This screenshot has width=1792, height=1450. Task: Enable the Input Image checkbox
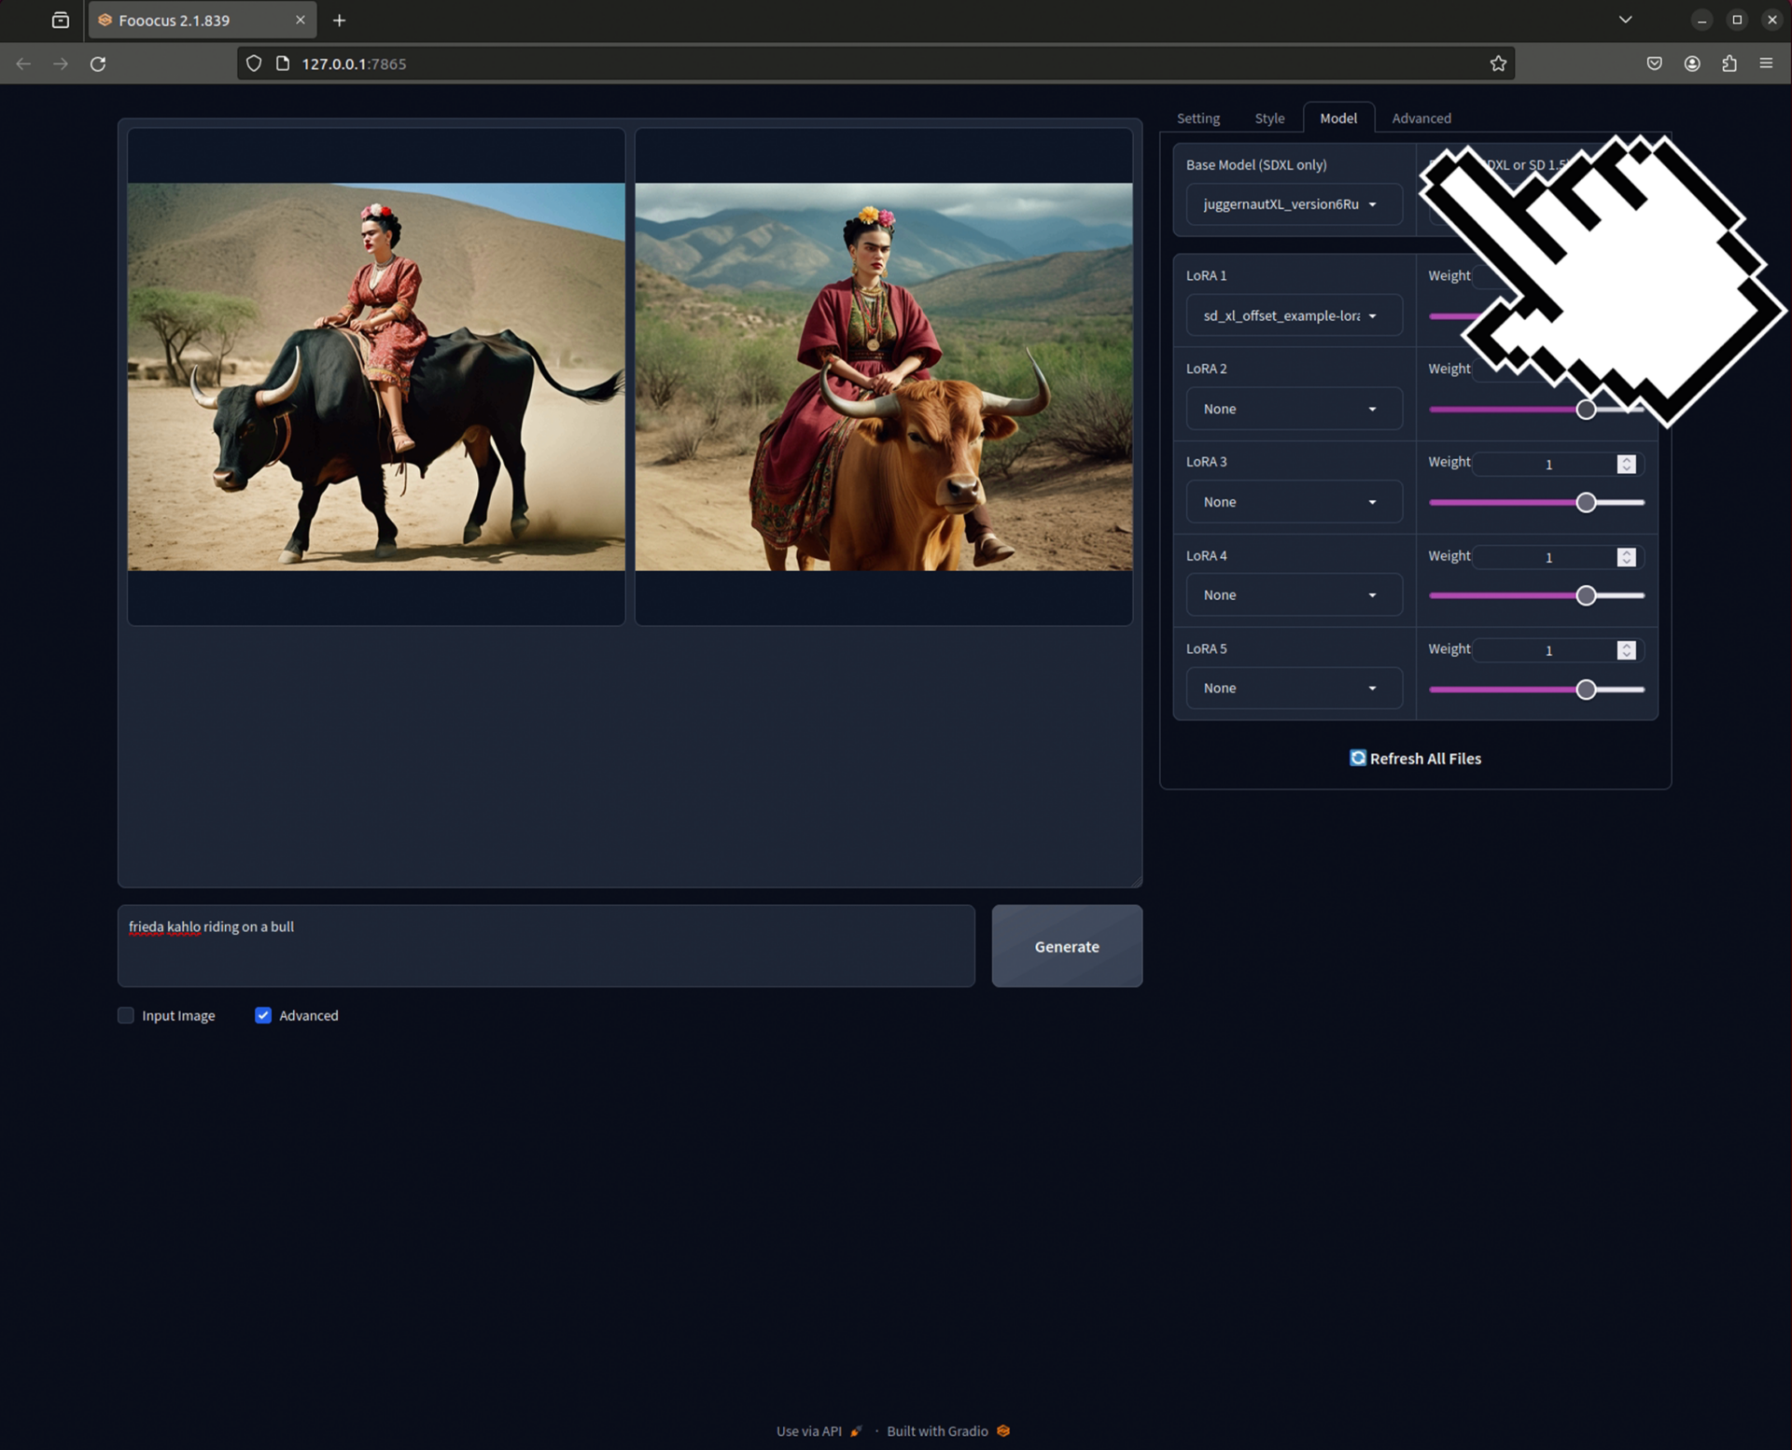[x=126, y=1015]
